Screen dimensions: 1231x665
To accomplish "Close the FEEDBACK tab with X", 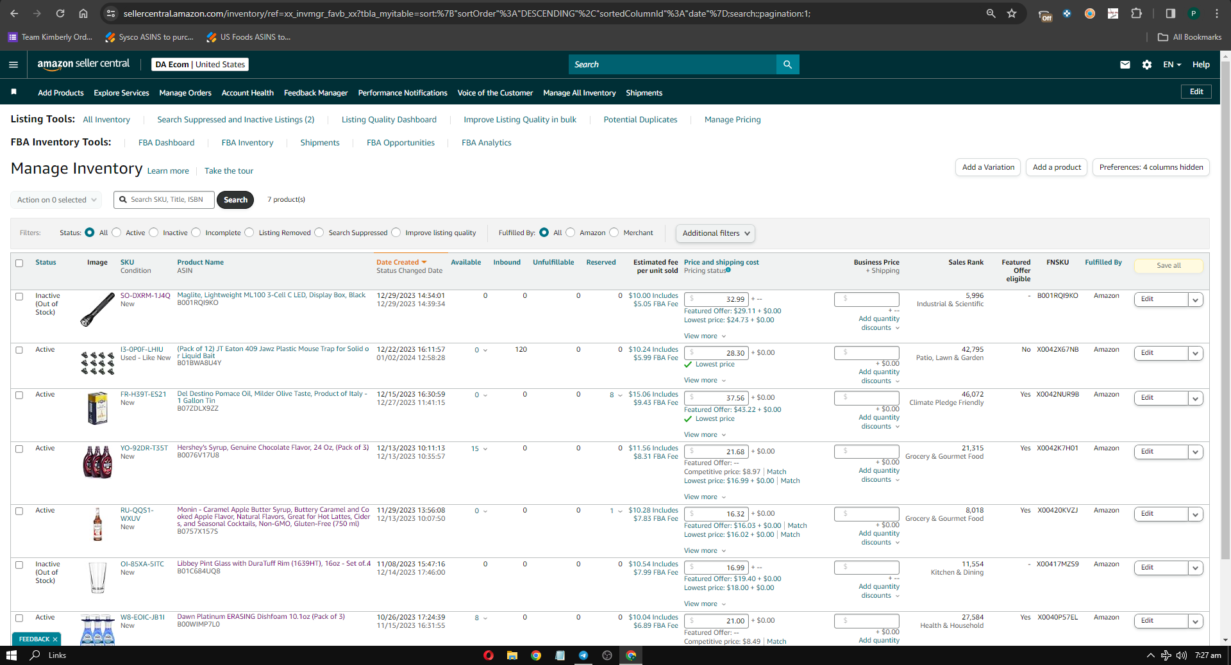I will tap(55, 639).
